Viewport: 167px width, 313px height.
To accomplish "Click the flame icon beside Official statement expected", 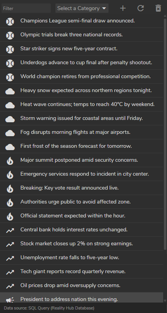I will [x=10, y=217].
